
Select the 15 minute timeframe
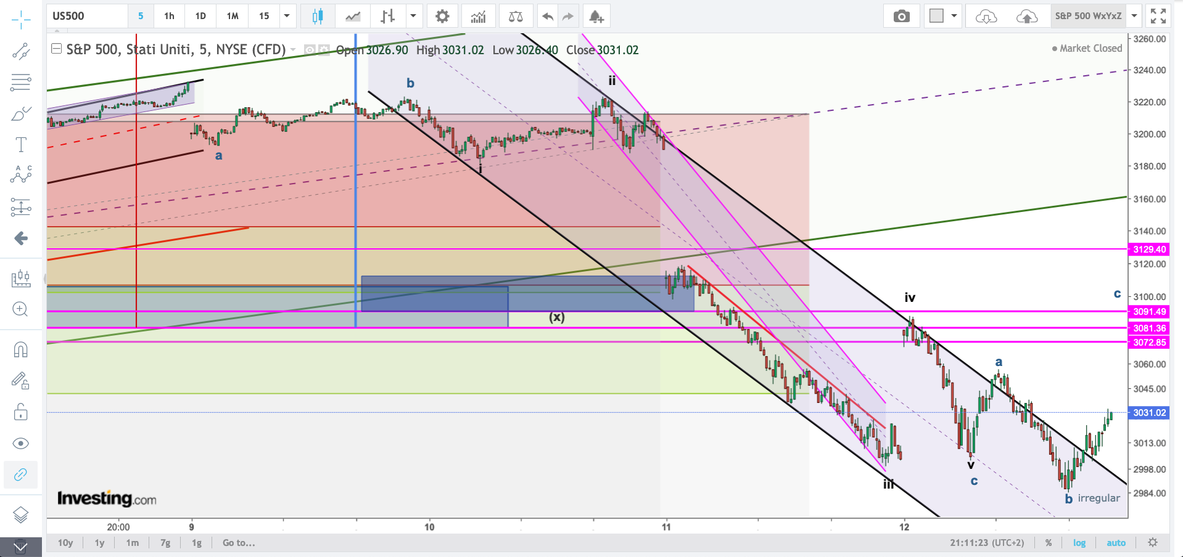[264, 16]
